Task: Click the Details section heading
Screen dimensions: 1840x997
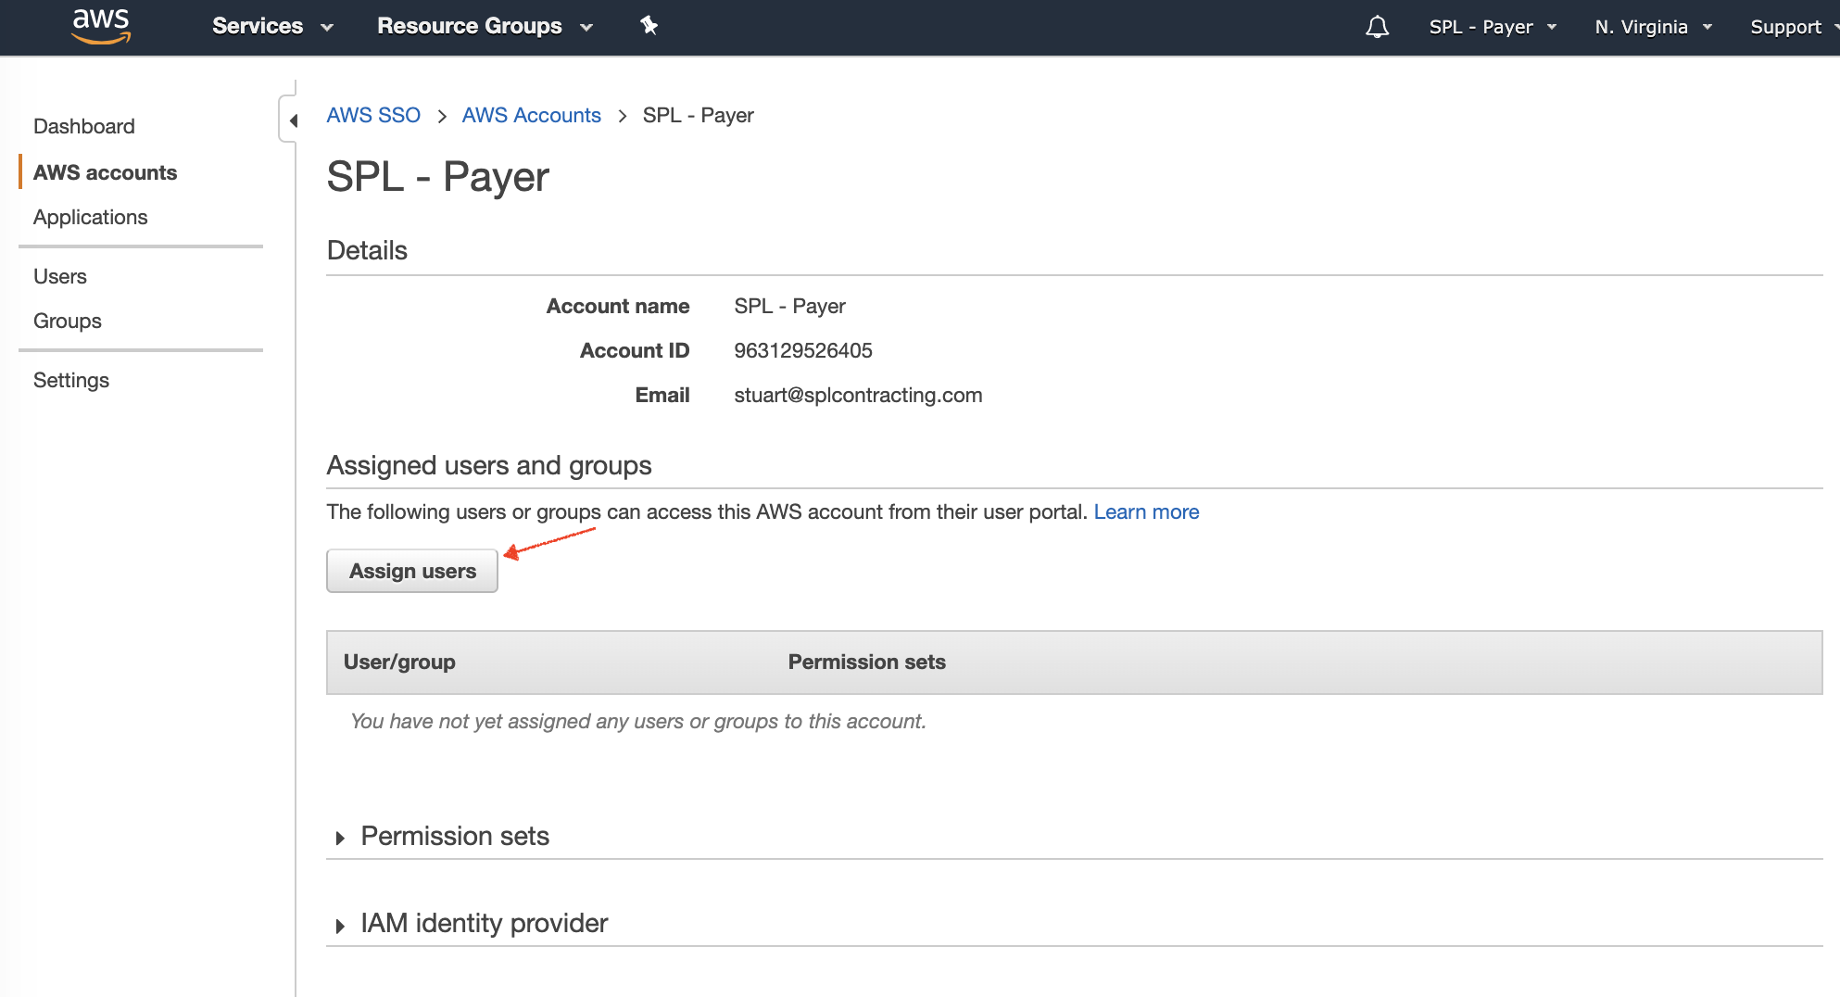Action: (x=367, y=250)
